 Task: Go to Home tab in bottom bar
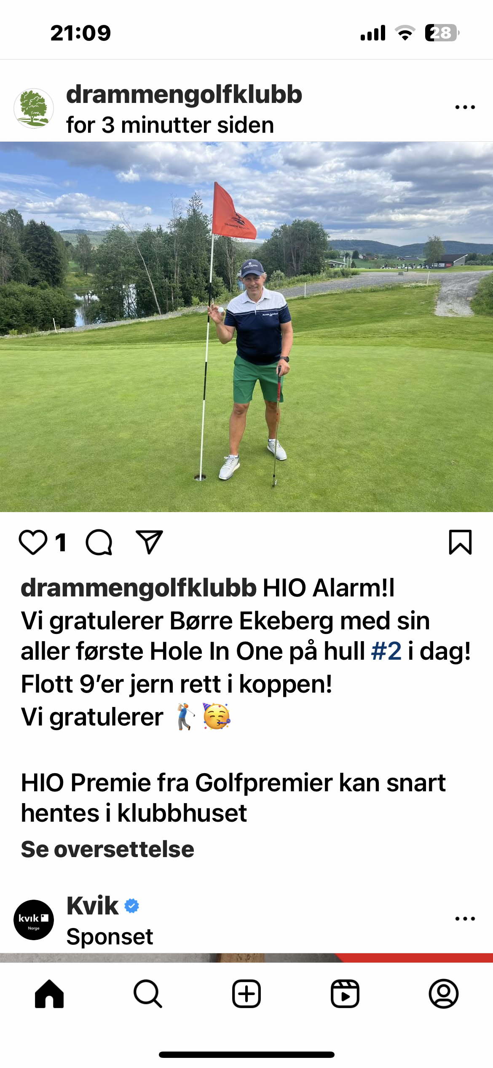click(49, 994)
